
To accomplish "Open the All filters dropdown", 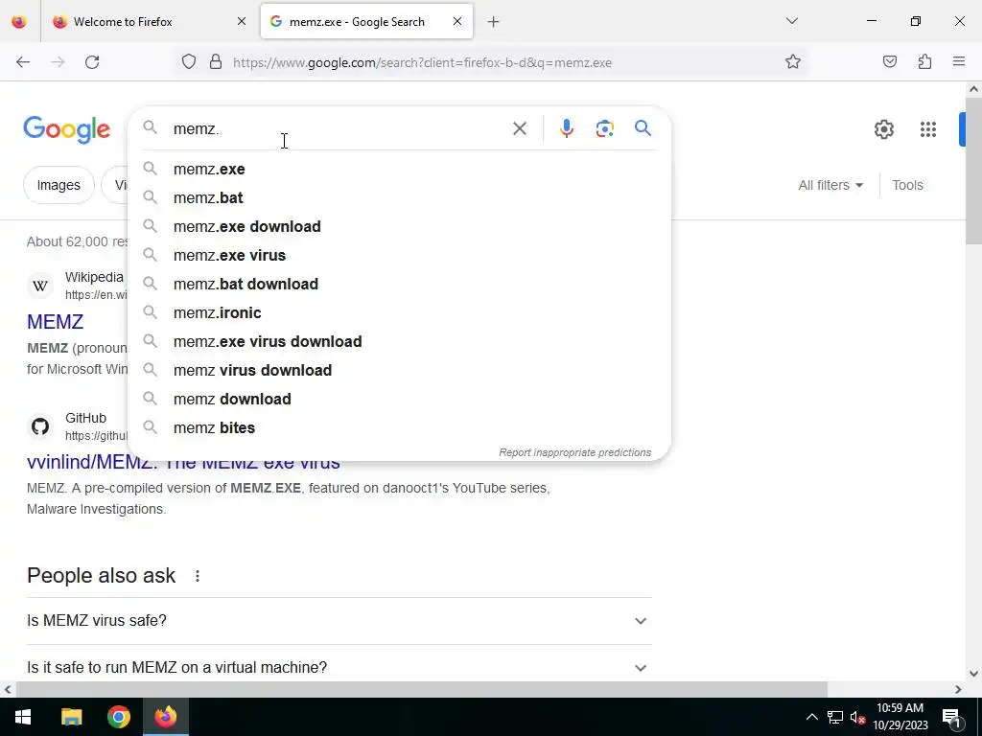I will click(830, 185).
